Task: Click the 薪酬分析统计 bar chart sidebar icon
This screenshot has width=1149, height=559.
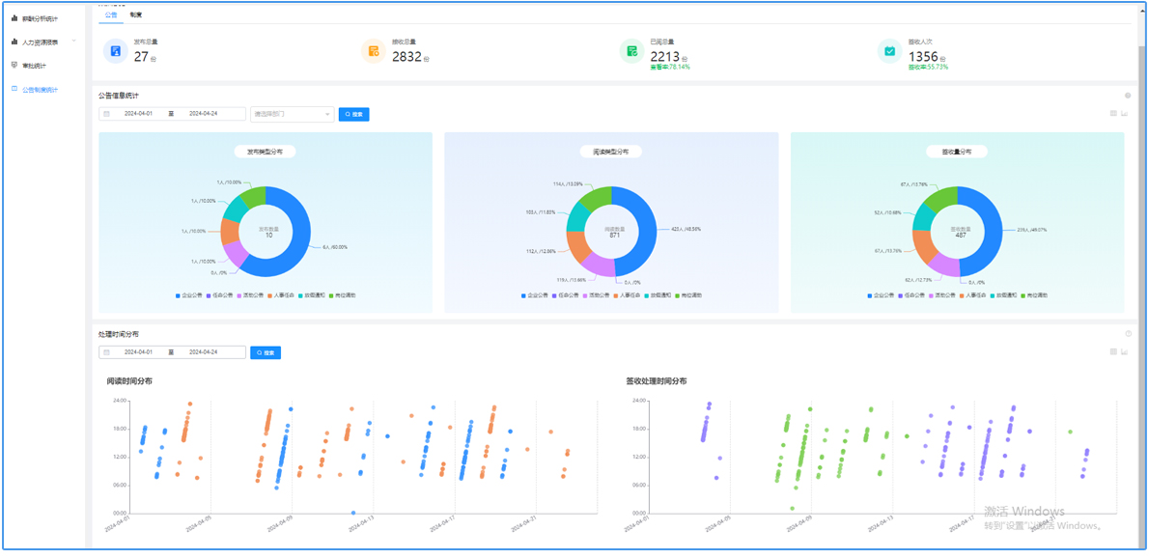Action: point(14,18)
